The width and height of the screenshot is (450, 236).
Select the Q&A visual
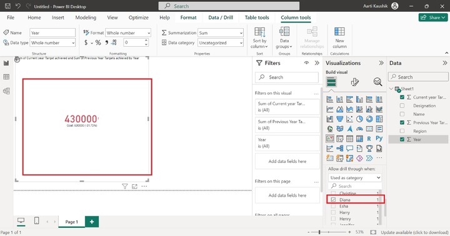pos(349,149)
